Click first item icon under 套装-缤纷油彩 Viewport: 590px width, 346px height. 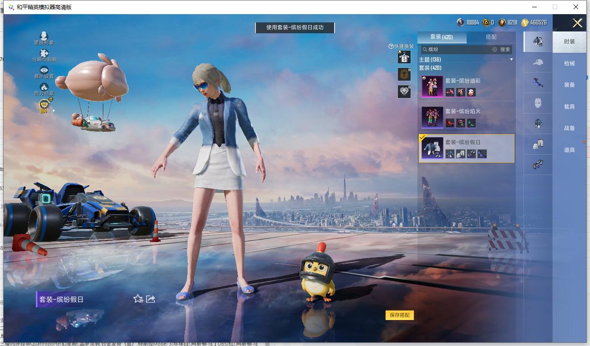(450, 92)
